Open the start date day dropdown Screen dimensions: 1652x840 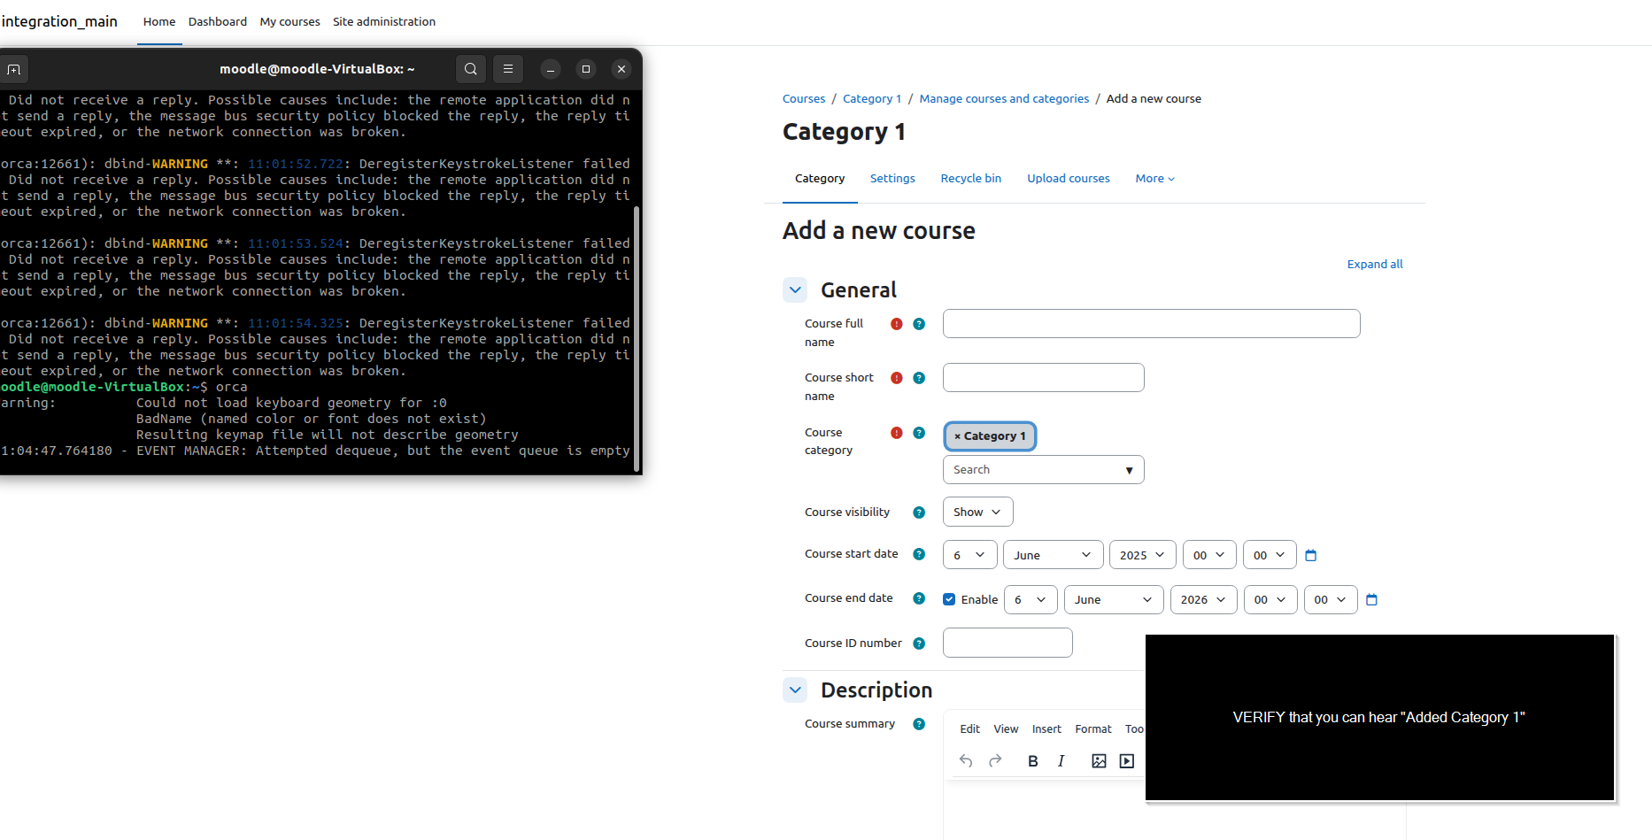pyautogui.click(x=970, y=555)
